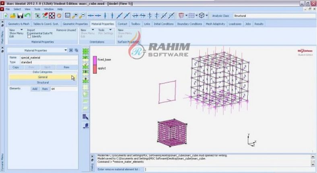Open the Analysis Class Structural combo box

click(x=274, y=16)
